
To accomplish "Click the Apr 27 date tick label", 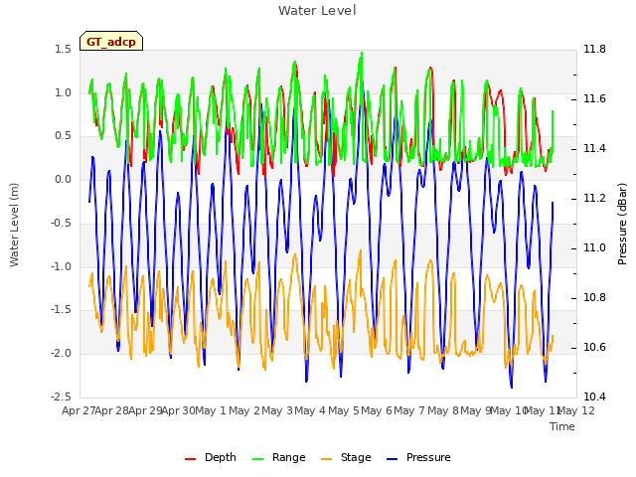I will coord(79,410).
